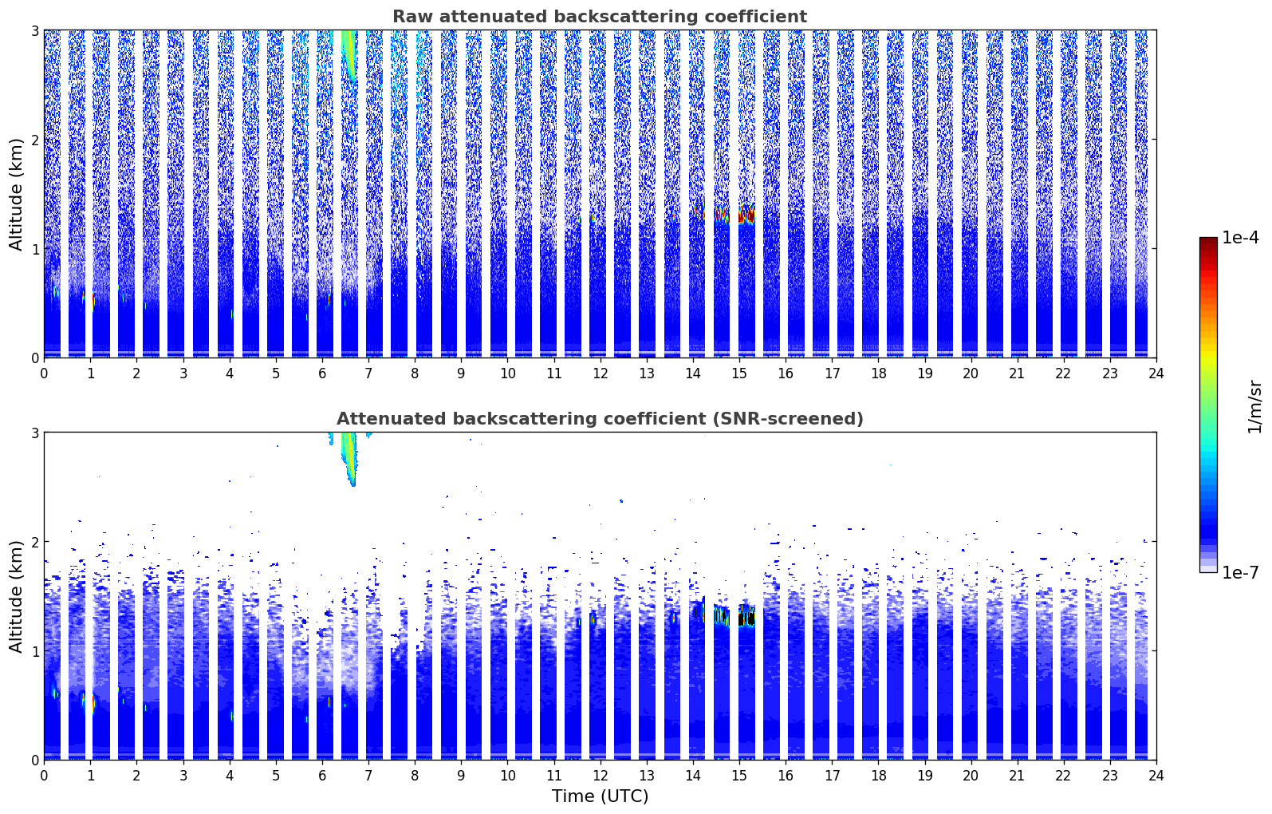
Task: Click the red cloud patch near 15 UTC, top plot
Action: coord(746,215)
